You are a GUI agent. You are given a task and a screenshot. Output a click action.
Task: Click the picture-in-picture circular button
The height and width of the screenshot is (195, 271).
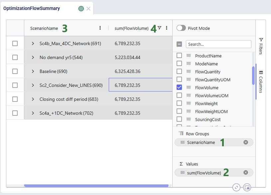(247, 187)
